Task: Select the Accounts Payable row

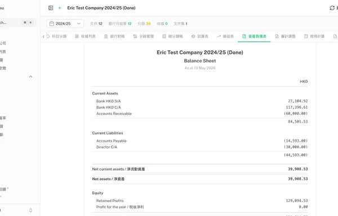Action: point(200,141)
